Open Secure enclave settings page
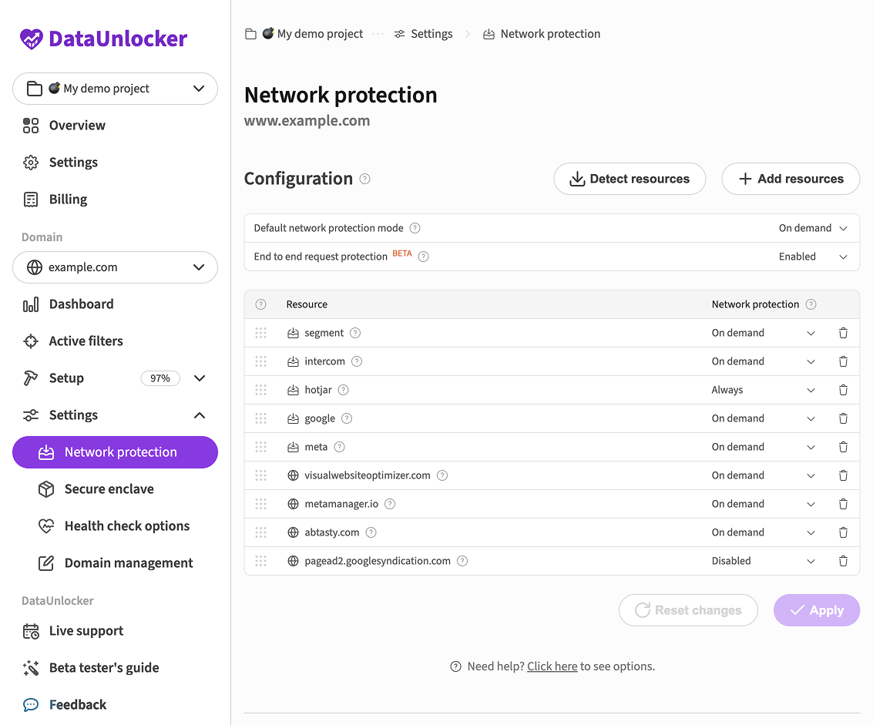 pos(109,489)
